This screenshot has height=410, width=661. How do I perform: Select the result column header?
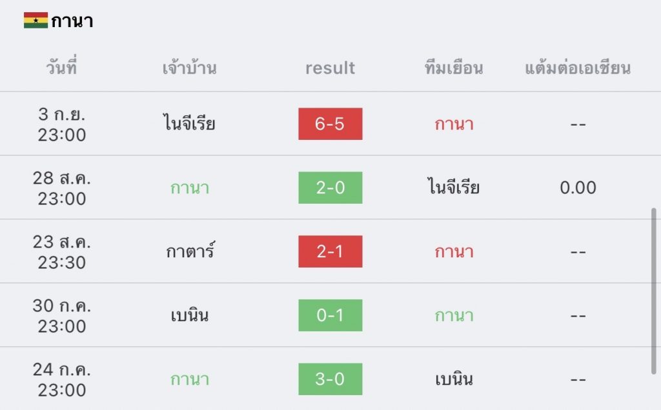(x=330, y=68)
